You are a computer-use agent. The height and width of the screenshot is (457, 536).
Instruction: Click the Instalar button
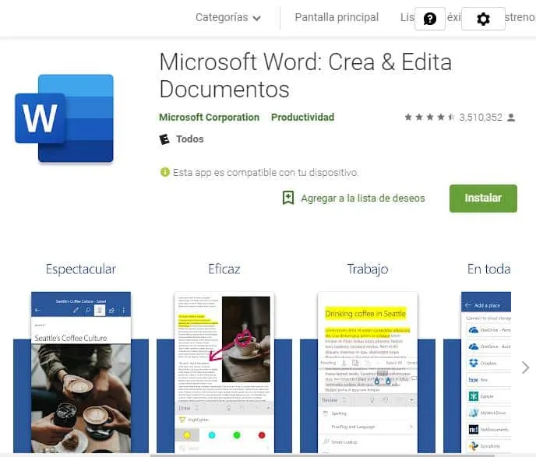click(483, 198)
